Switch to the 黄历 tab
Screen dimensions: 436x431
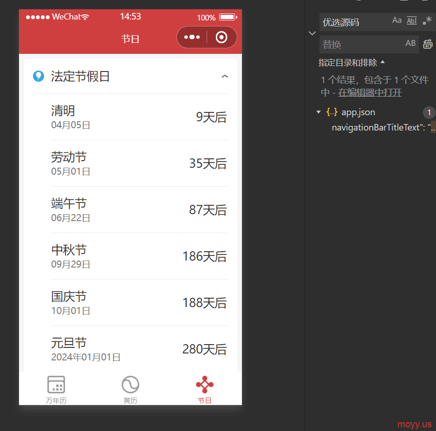[x=130, y=390]
